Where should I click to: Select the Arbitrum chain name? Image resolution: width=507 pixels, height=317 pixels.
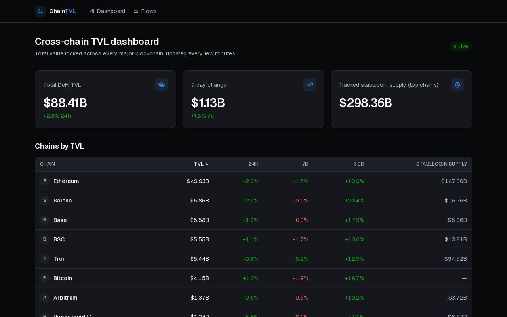click(65, 298)
